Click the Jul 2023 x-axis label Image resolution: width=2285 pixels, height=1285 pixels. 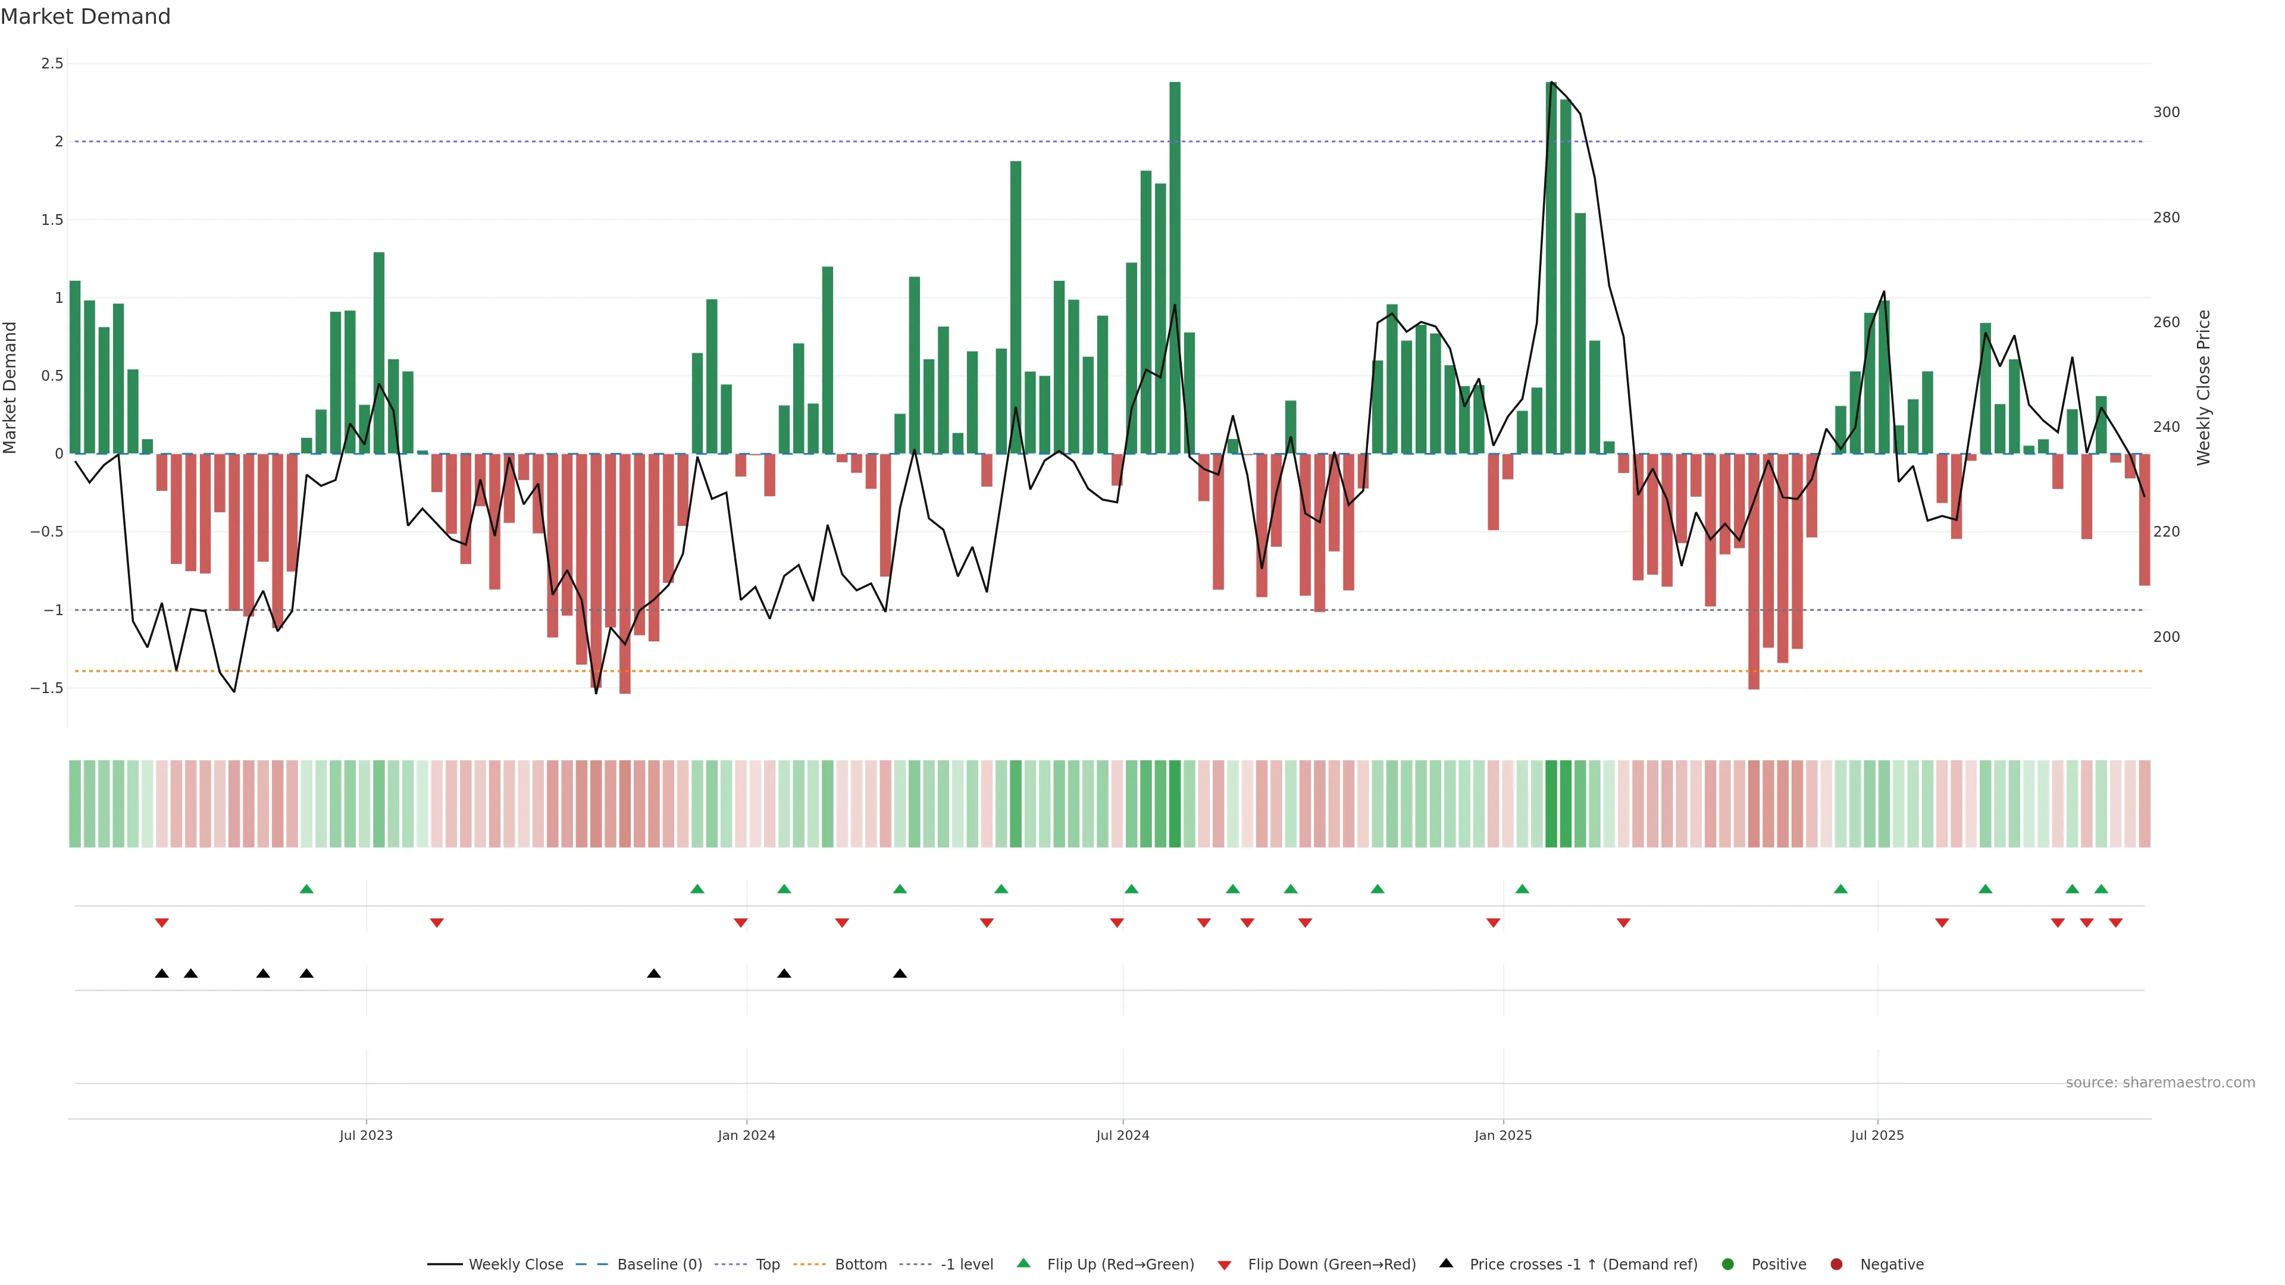365,1135
